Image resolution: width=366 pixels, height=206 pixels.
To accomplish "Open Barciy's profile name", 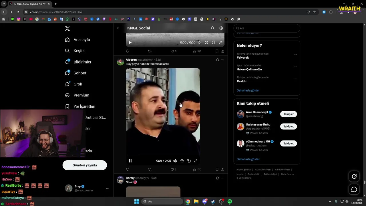I will [130, 178].
